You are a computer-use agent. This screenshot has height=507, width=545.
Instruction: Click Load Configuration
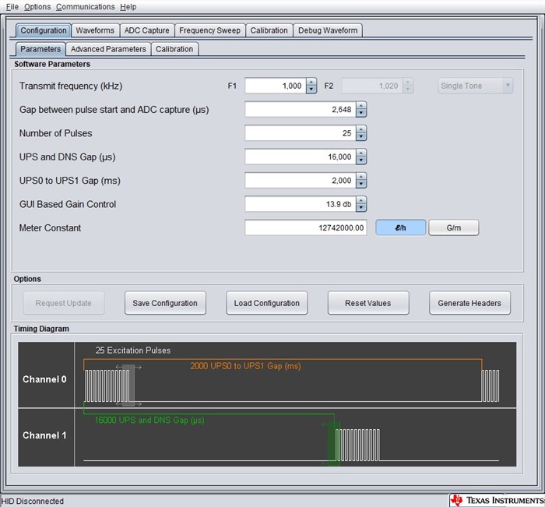point(266,303)
